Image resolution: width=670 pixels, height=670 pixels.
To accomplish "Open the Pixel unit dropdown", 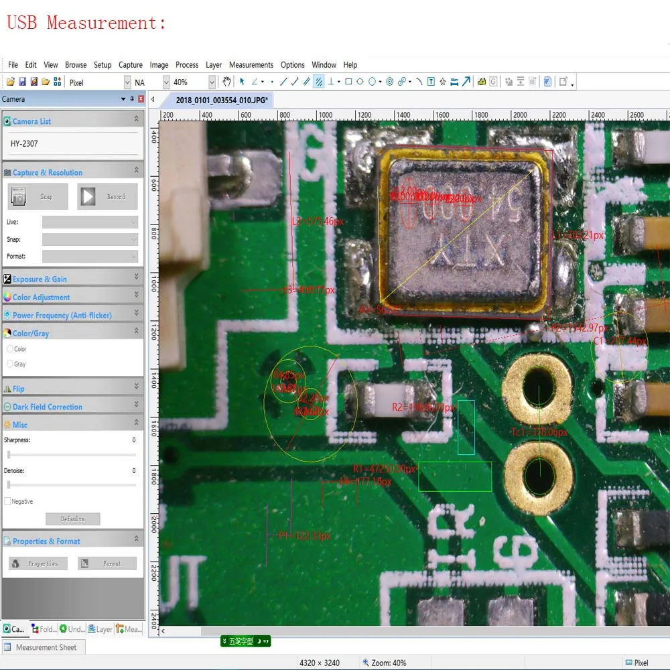I will [127, 82].
